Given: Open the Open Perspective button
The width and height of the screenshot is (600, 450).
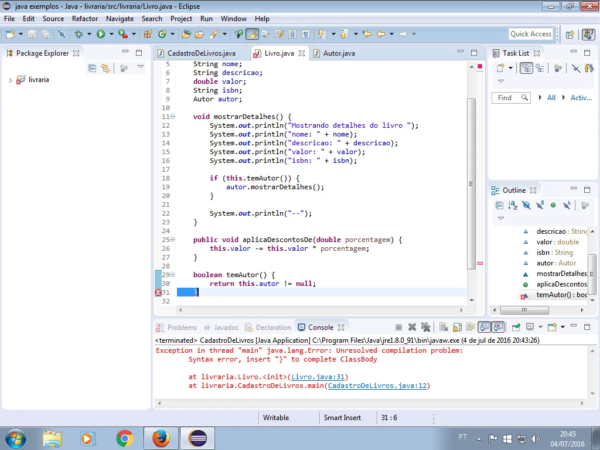Looking at the screenshot, I should (x=570, y=34).
